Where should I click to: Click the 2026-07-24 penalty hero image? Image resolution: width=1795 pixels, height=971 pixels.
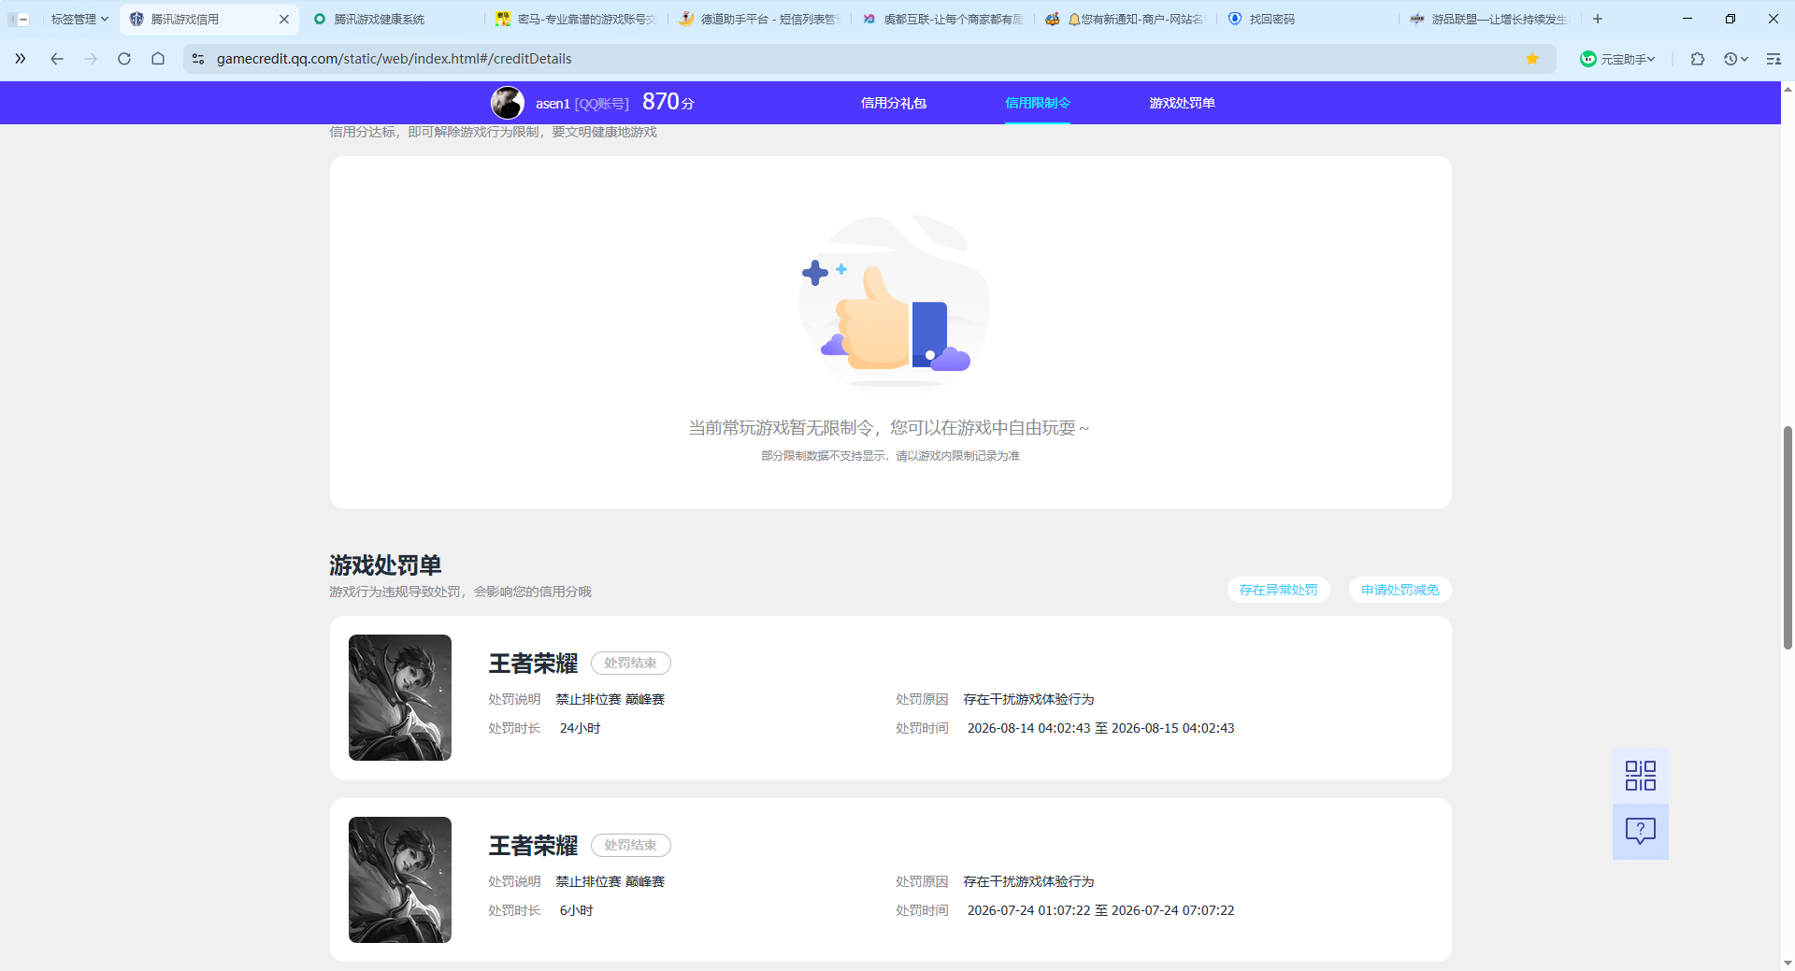click(400, 879)
